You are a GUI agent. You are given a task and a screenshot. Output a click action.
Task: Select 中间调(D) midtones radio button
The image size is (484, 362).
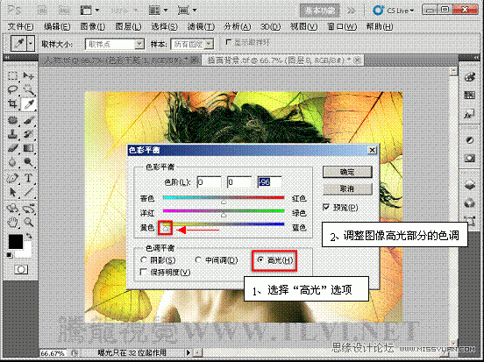[x=198, y=259]
